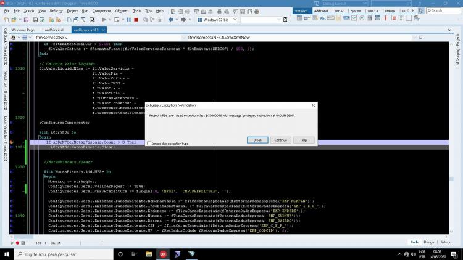Image resolution: width=463 pixels, height=260 pixels.
Task: Click the red macro record button in the status bar
Action: pos(17,243)
